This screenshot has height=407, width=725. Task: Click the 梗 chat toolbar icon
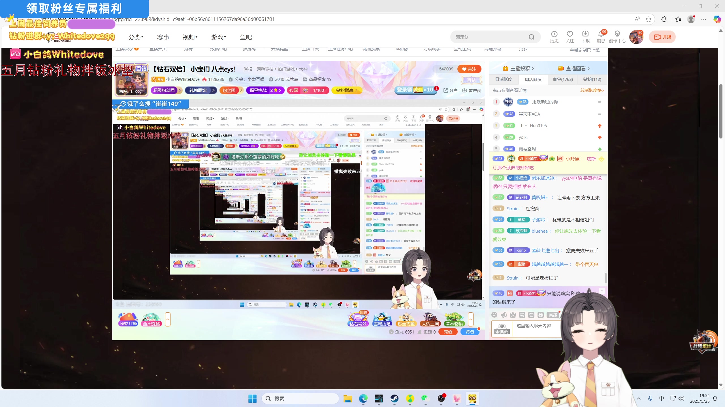(541, 315)
